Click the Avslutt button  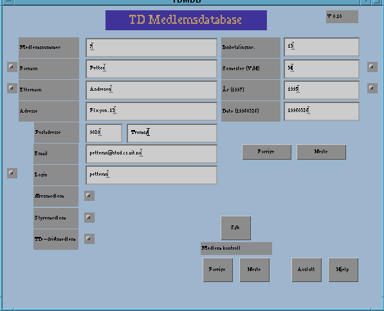pyautogui.click(x=307, y=270)
